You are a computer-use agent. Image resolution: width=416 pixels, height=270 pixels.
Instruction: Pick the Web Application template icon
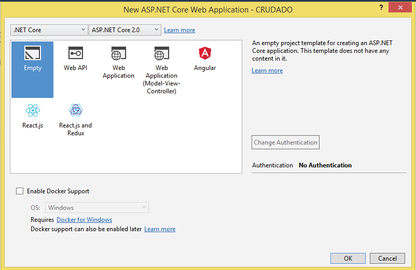(x=118, y=54)
